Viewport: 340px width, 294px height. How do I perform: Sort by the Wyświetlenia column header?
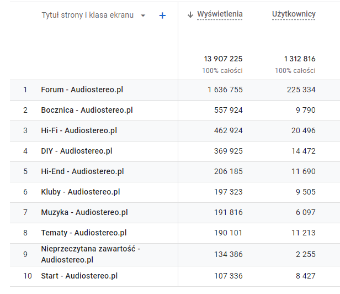tap(220, 14)
